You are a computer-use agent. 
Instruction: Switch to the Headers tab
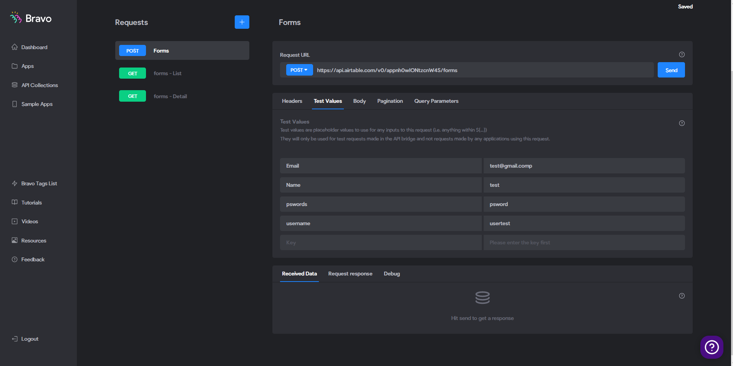292,101
